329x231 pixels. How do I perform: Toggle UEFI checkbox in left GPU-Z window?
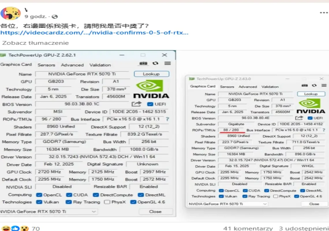pos(150,104)
